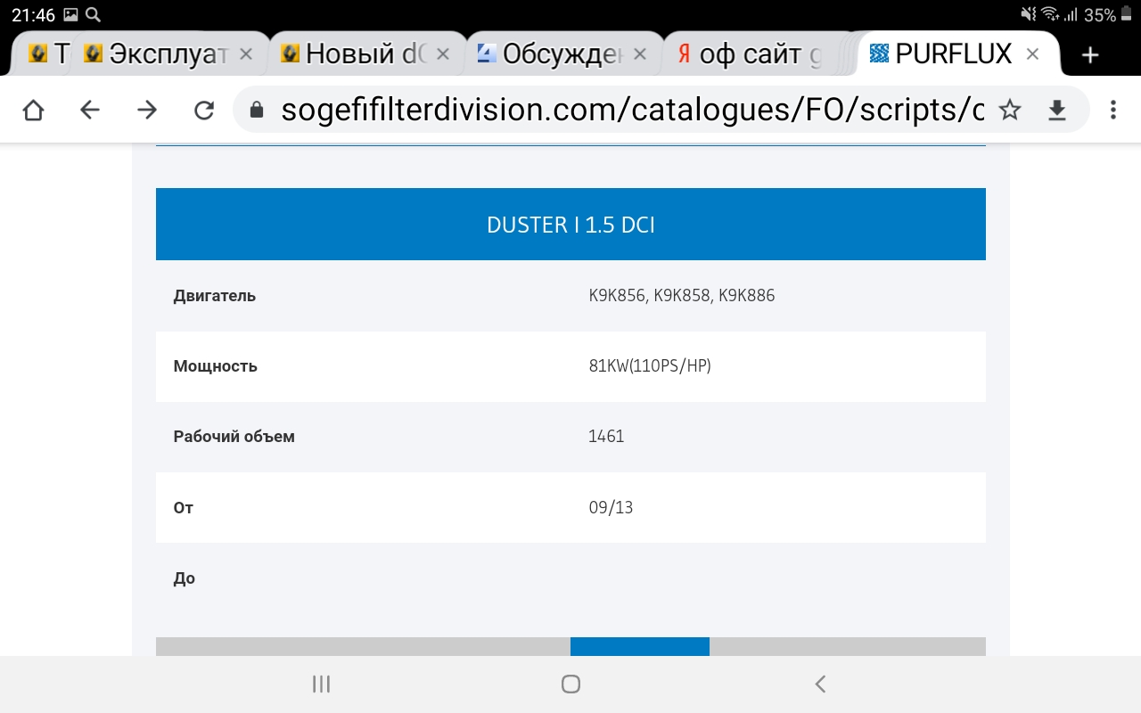Screen dimensions: 1141x713
Task: Switch to the first tab labeled Т
Action: (49, 54)
